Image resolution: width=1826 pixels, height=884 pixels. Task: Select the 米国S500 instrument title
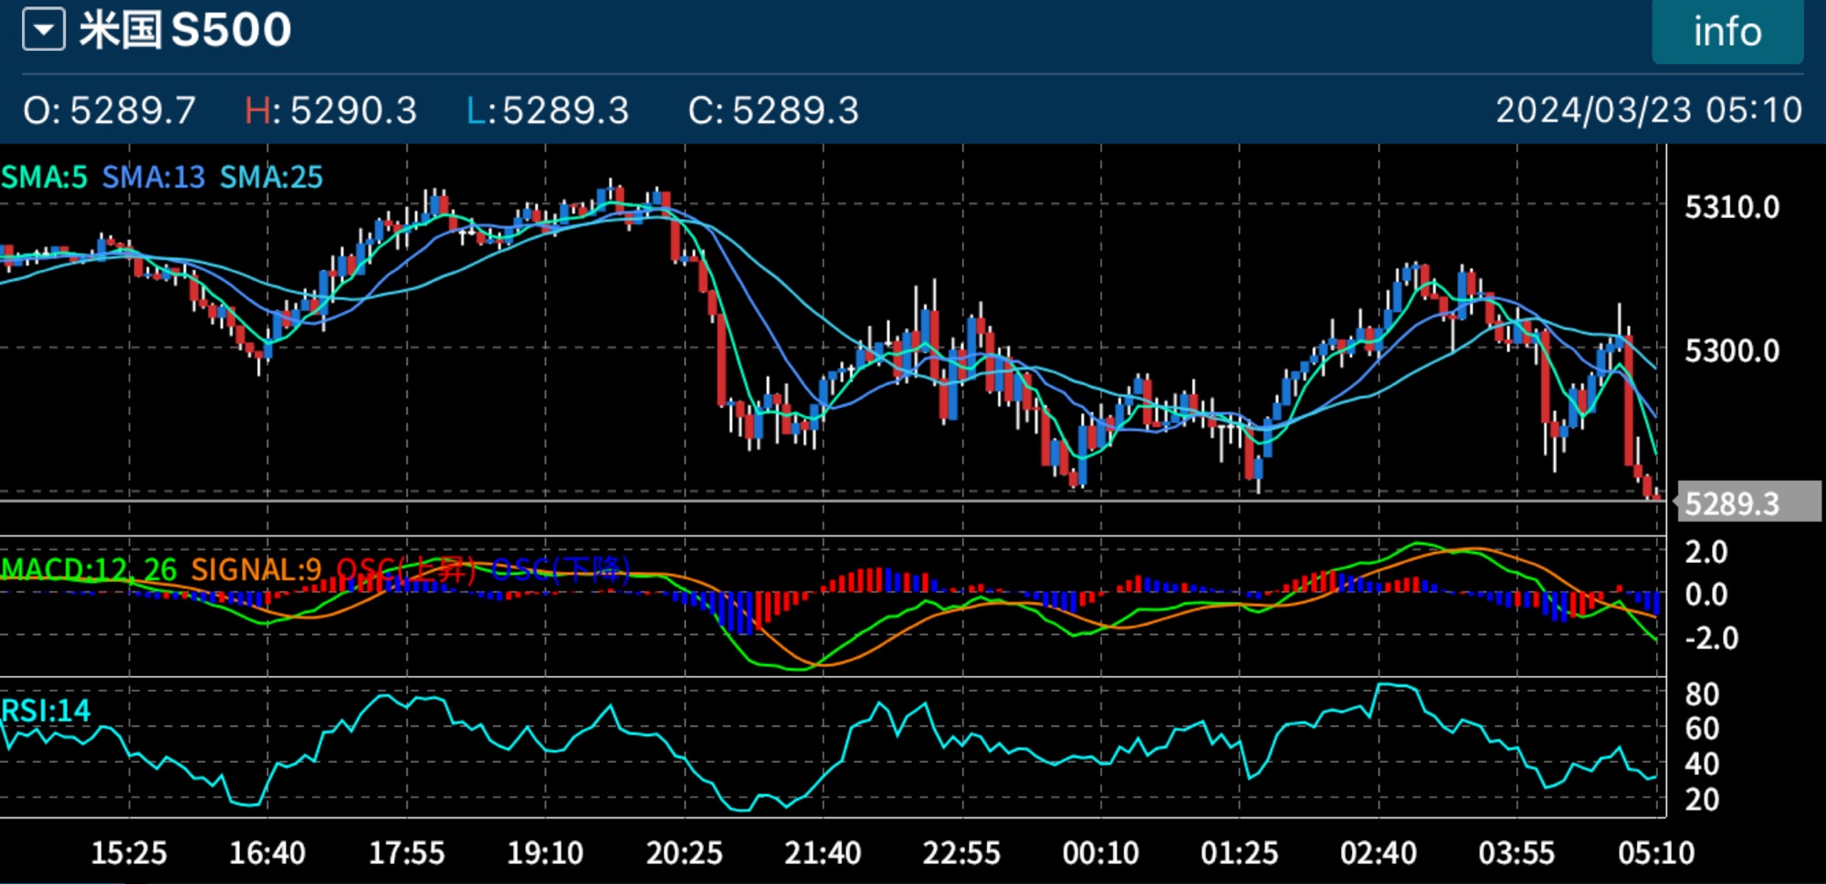(x=185, y=30)
